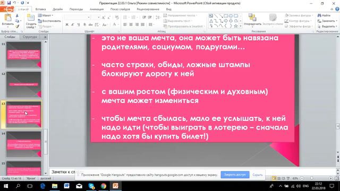Align text to the left
340x191 pixels.
pyautogui.click(x=125, y=25)
